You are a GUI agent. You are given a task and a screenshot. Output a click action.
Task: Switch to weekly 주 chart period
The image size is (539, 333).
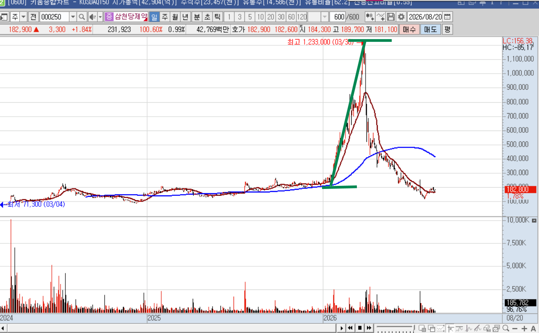coord(165,17)
